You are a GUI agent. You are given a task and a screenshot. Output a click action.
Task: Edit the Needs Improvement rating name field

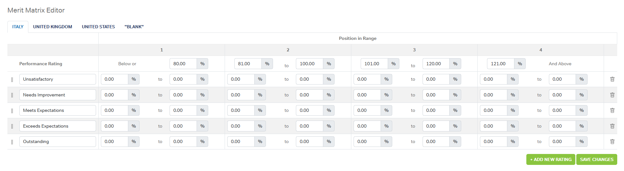click(x=57, y=95)
